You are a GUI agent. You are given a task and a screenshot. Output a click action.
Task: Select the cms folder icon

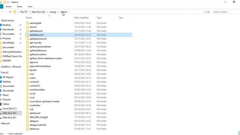pyautogui.click(x=27, y=74)
